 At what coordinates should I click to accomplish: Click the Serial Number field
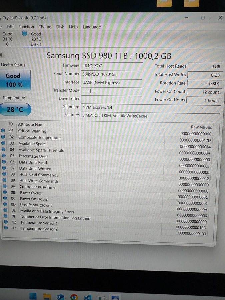click(111, 74)
